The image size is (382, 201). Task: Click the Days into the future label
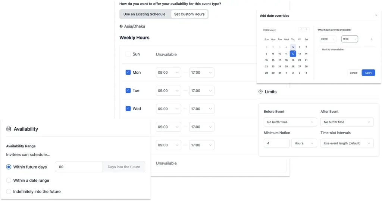coord(124,167)
